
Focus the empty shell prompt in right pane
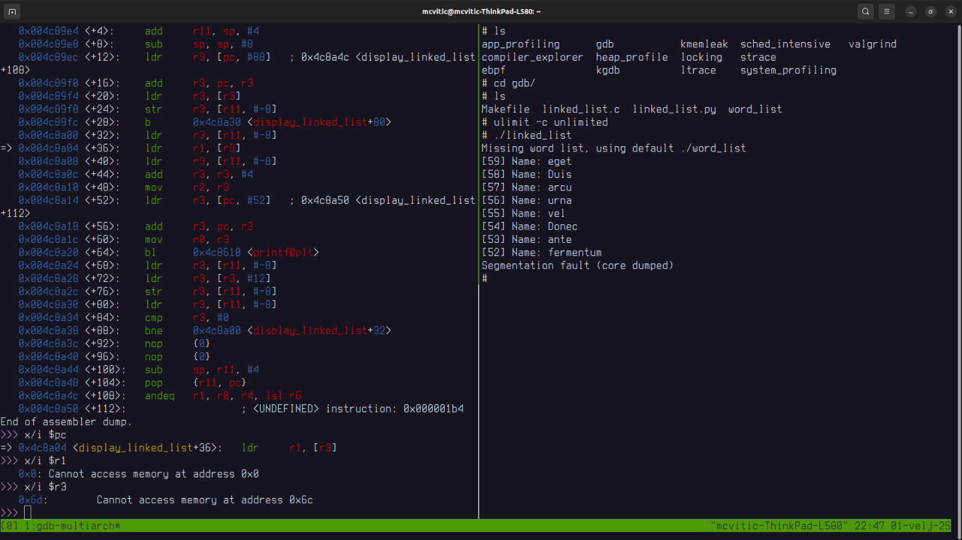[x=485, y=278]
